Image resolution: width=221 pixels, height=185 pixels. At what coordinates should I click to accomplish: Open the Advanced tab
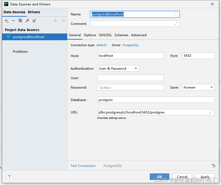pyautogui.click(x=139, y=35)
